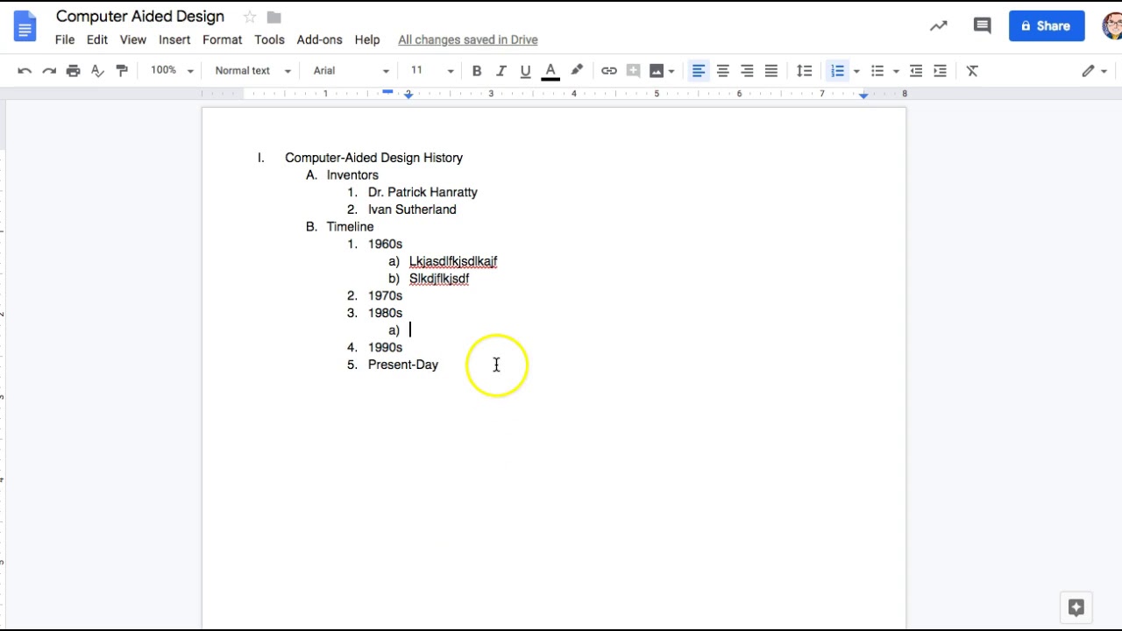Toggle bold formatting
The image size is (1122, 631).
point(477,71)
